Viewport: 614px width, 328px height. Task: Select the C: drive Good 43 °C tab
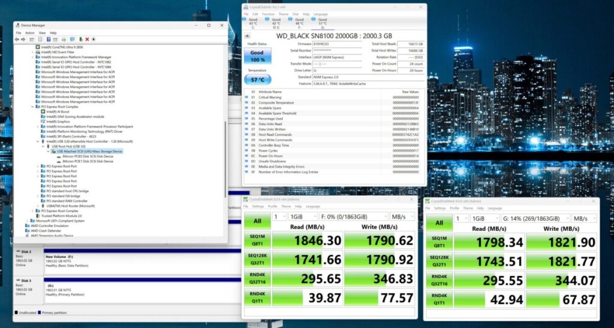click(253, 23)
